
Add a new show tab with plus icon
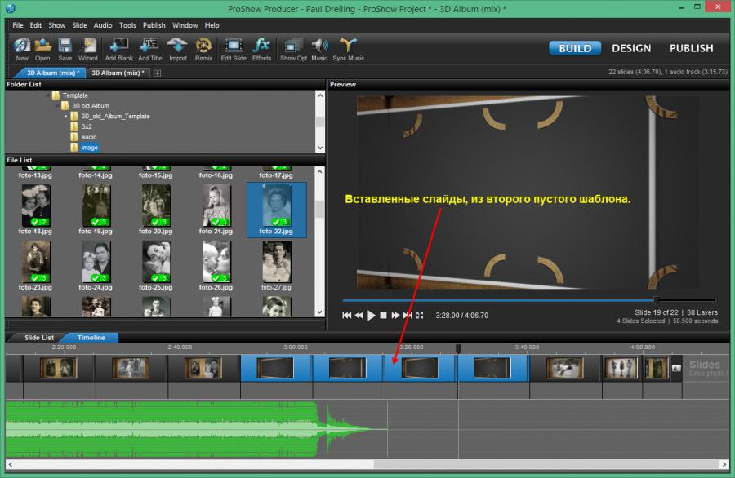[157, 73]
